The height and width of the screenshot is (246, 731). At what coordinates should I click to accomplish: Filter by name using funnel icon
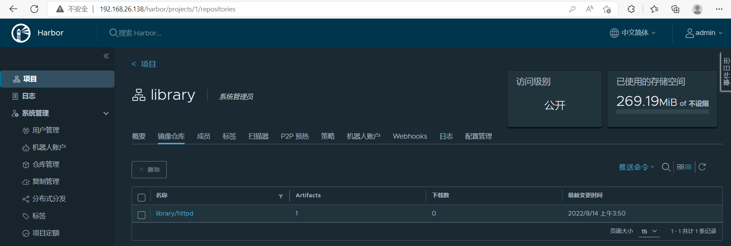pos(281,196)
